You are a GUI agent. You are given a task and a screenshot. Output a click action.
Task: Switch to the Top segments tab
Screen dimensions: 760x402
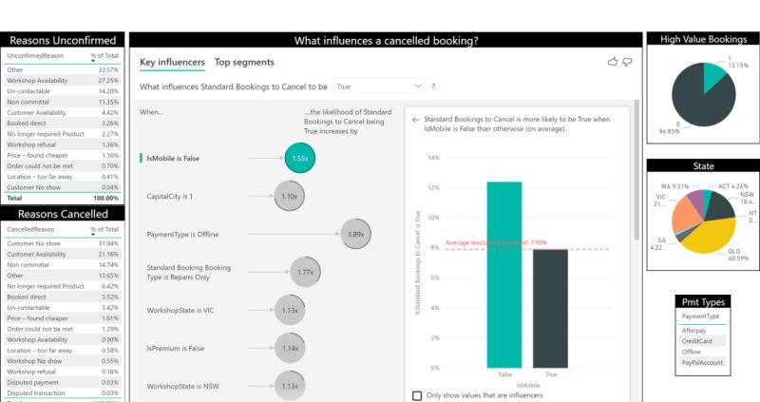click(244, 63)
